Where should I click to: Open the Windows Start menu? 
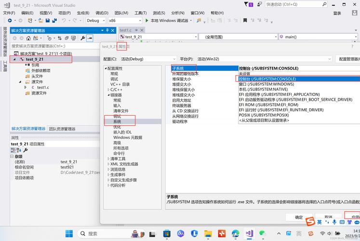tap(69, 234)
